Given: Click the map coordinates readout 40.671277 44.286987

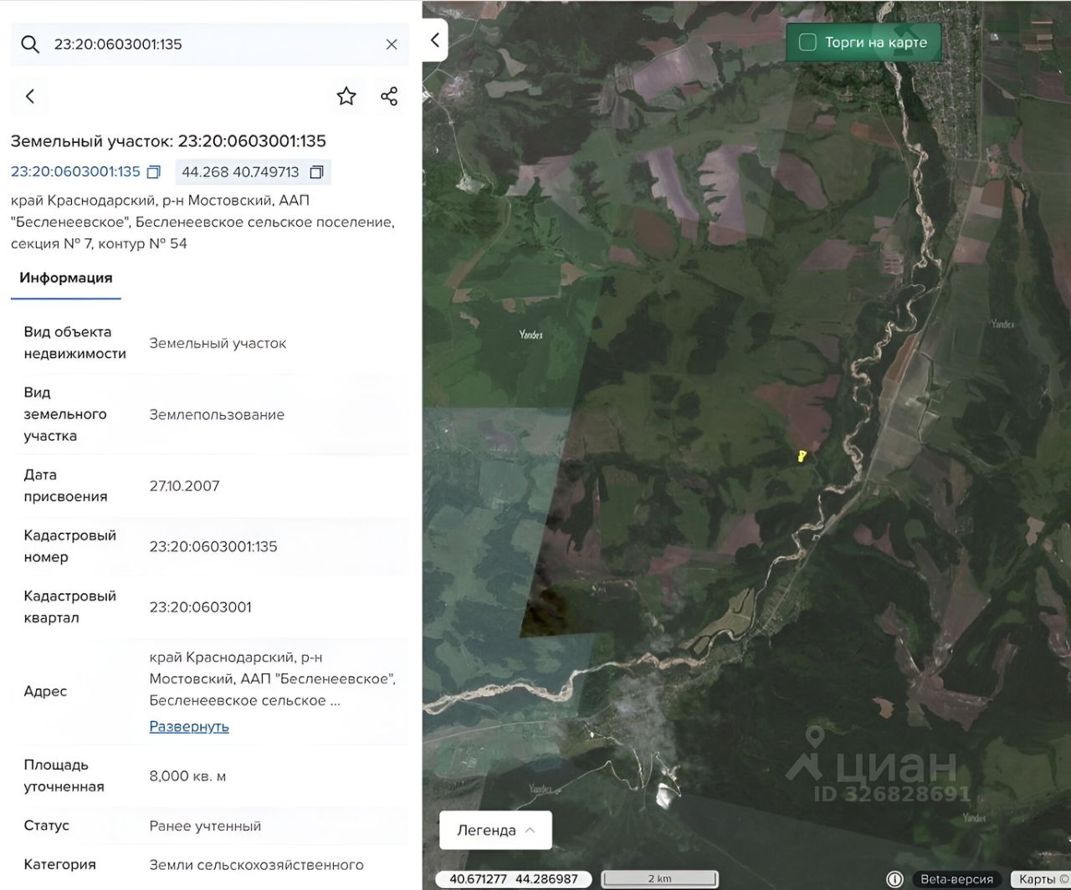Looking at the screenshot, I should click(514, 879).
